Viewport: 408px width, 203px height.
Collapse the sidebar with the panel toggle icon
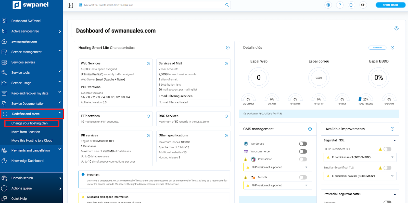click(70, 5)
